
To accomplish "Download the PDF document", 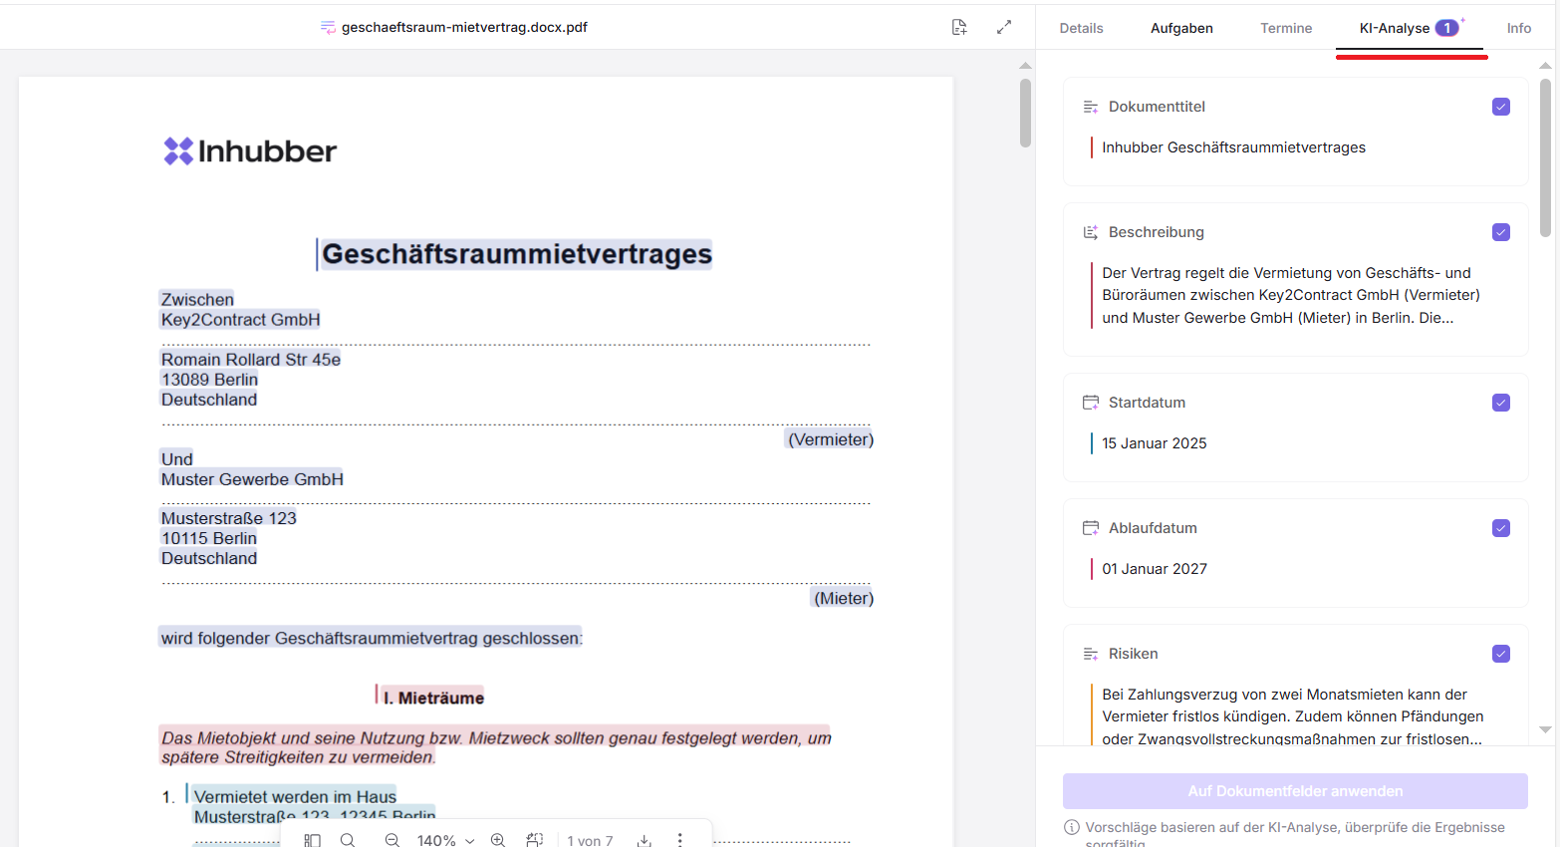I will (x=645, y=840).
